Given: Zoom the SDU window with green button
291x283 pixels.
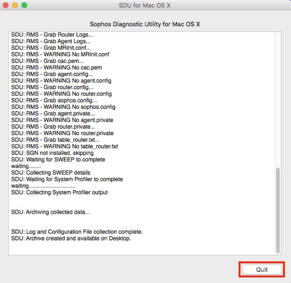Looking at the screenshot, I should pyautogui.click(x=24, y=5).
